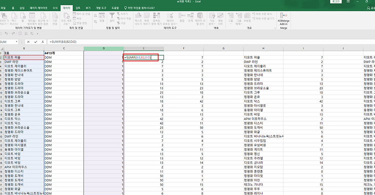Click the From Web (웹) import icon
375x195 pixels.
23,16
